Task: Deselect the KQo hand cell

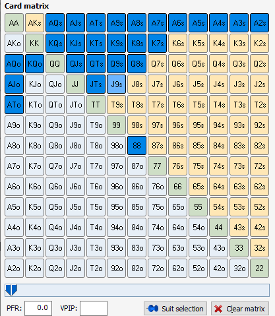Action: tap(34, 64)
